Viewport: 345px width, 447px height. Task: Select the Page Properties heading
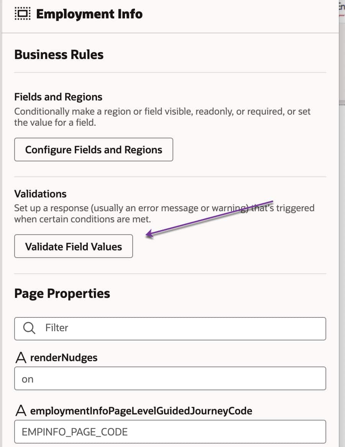62,293
